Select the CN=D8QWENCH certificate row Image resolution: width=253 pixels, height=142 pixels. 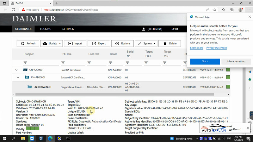pos(121,87)
